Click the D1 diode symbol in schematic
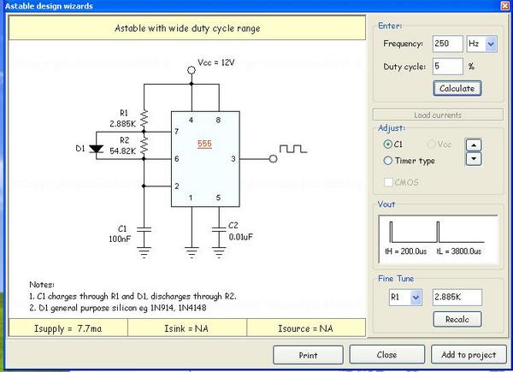The width and height of the screenshot is (513, 372). (x=94, y=148)
